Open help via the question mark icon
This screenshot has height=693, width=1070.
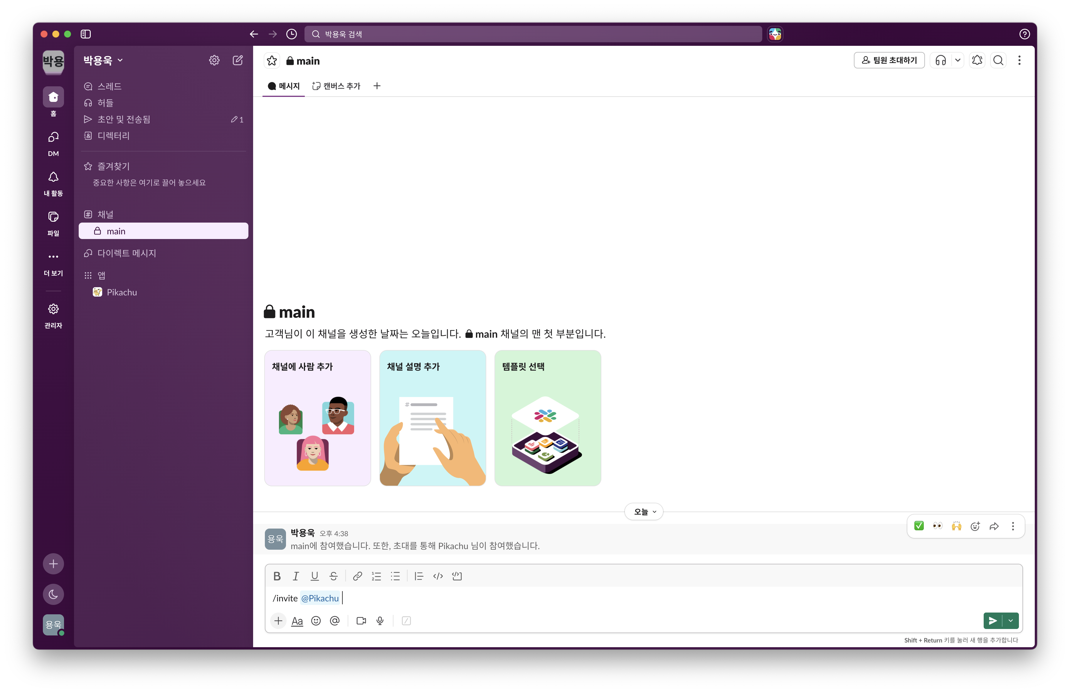coord(1024,34)
